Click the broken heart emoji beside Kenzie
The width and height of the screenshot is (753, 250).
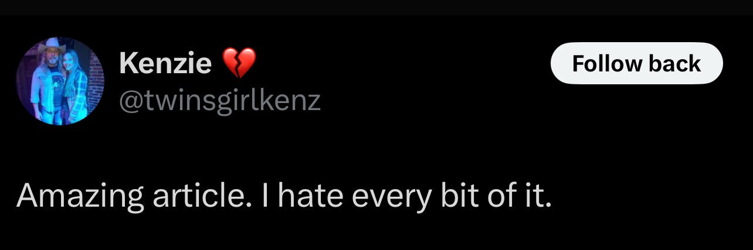pos(238,63)
